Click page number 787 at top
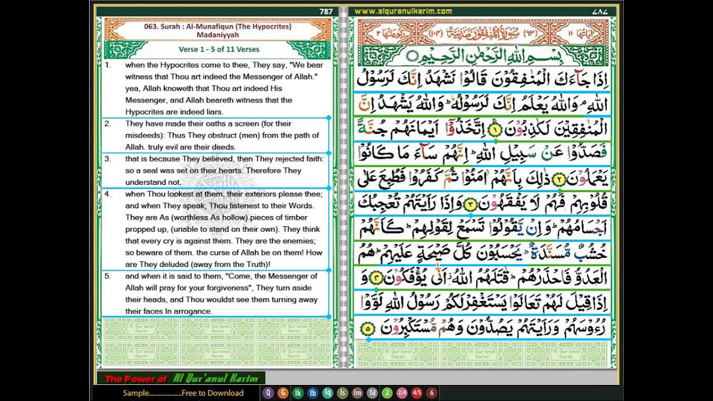This screenshot has height=401, width=713. 326,11
